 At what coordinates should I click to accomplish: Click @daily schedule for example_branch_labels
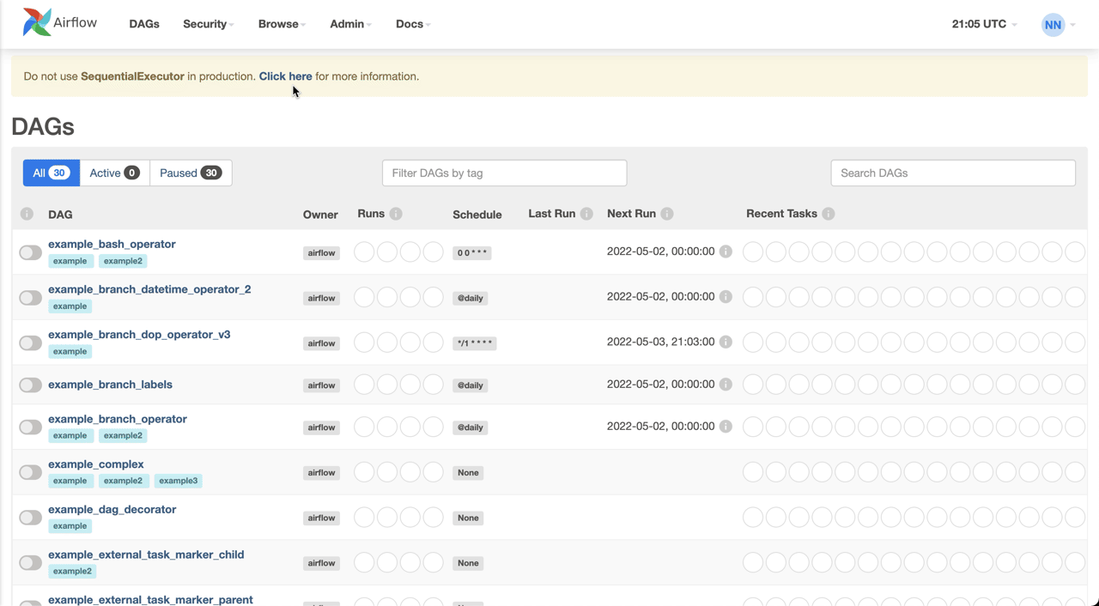(x=471, y=385)
